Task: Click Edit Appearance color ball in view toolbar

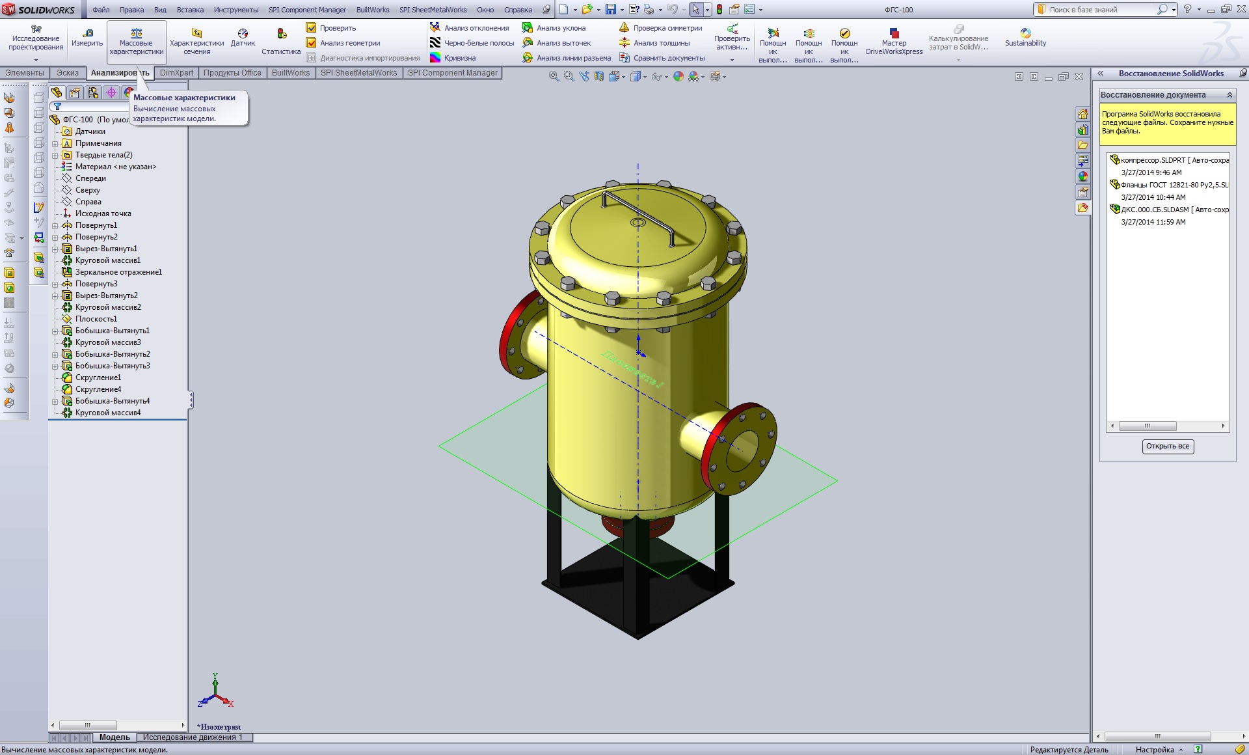Action: tap(678, 76)
